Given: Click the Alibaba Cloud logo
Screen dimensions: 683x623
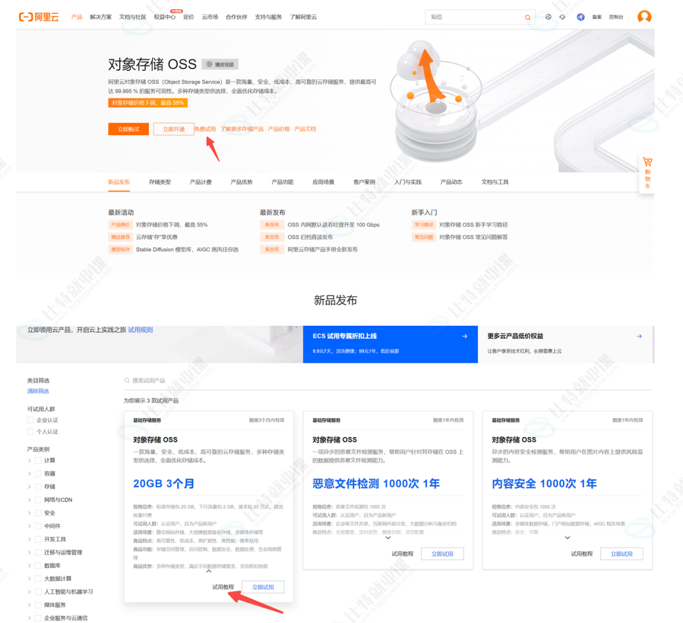Looking at the screenshot, I should pyautogui.click(x=39, y=17).
